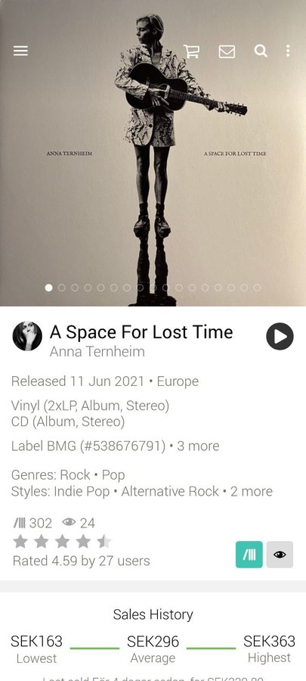
Task: Open the three-dot overflow menu
Action: 288,51
